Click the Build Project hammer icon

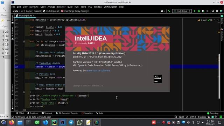169,11
